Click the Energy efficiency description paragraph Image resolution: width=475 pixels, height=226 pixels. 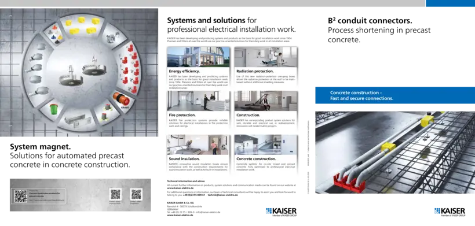[x=199, y=83]
